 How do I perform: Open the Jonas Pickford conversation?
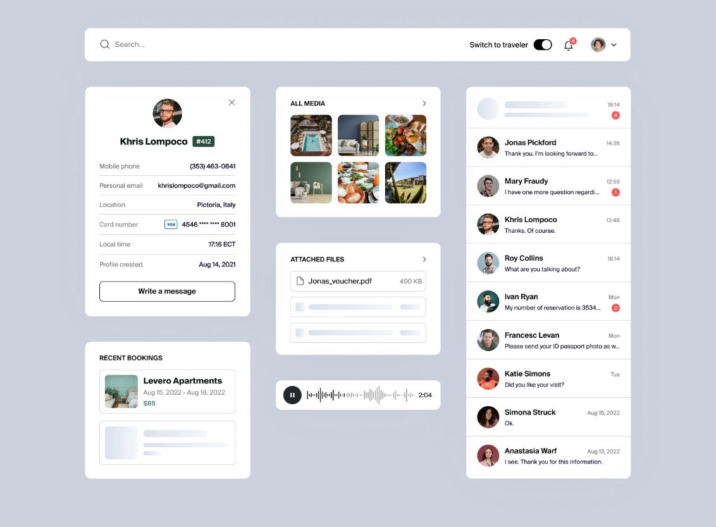(x=548, y=147)
